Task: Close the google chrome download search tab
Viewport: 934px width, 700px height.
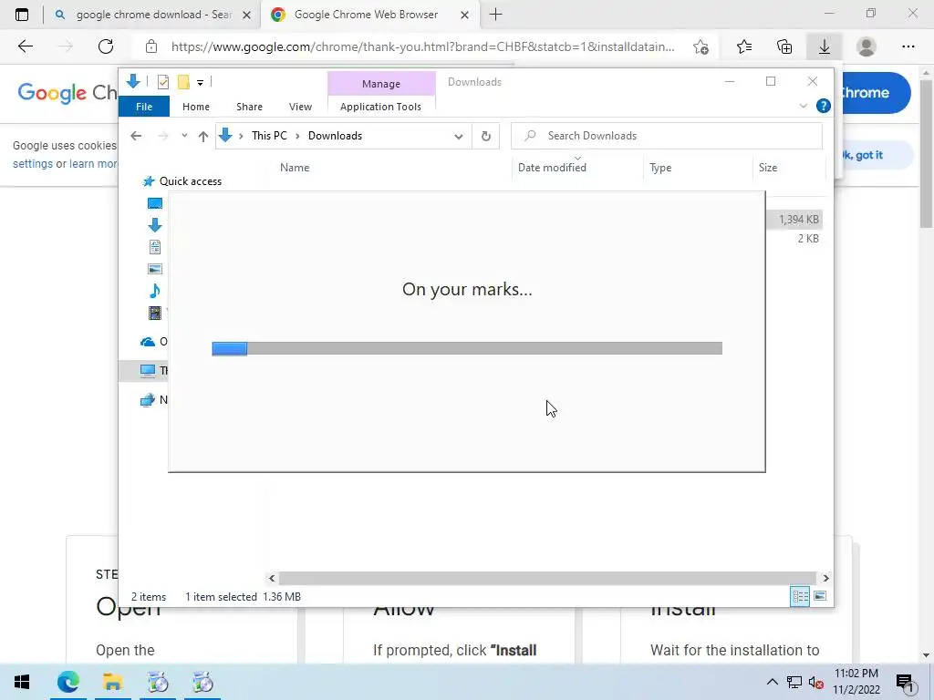Action: pyautogui.click(x=246, y=15)
